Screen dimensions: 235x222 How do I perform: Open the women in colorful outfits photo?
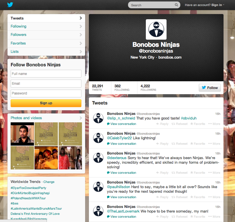click(46, 158)
